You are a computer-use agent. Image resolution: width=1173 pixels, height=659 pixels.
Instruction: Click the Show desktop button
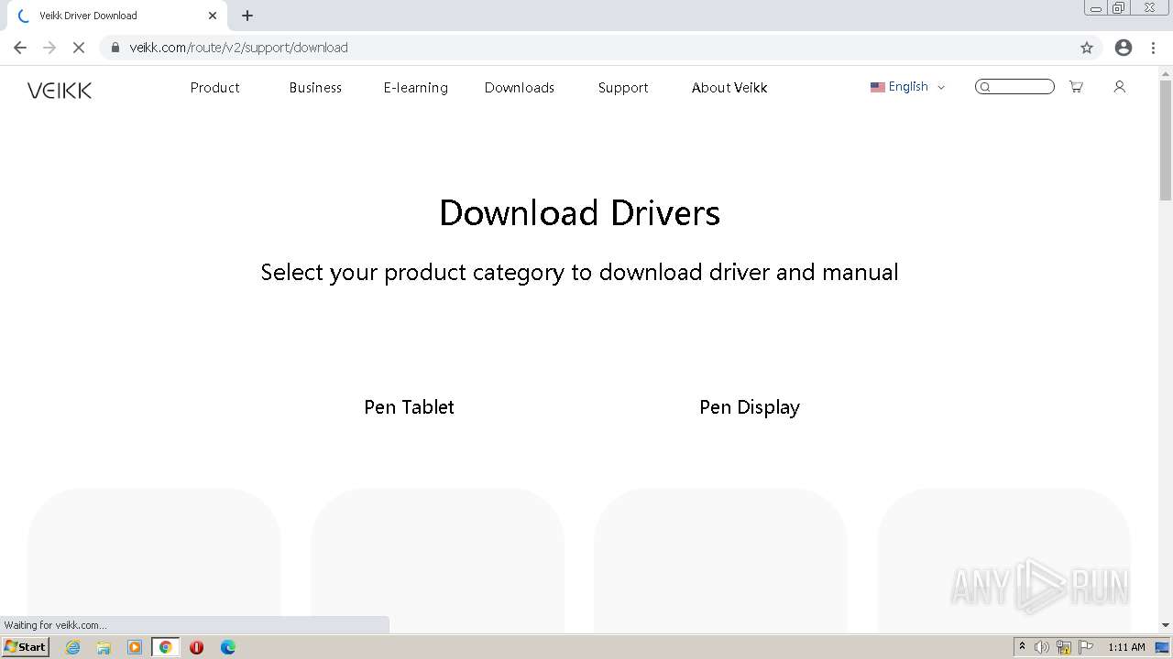click(1163, 647)
